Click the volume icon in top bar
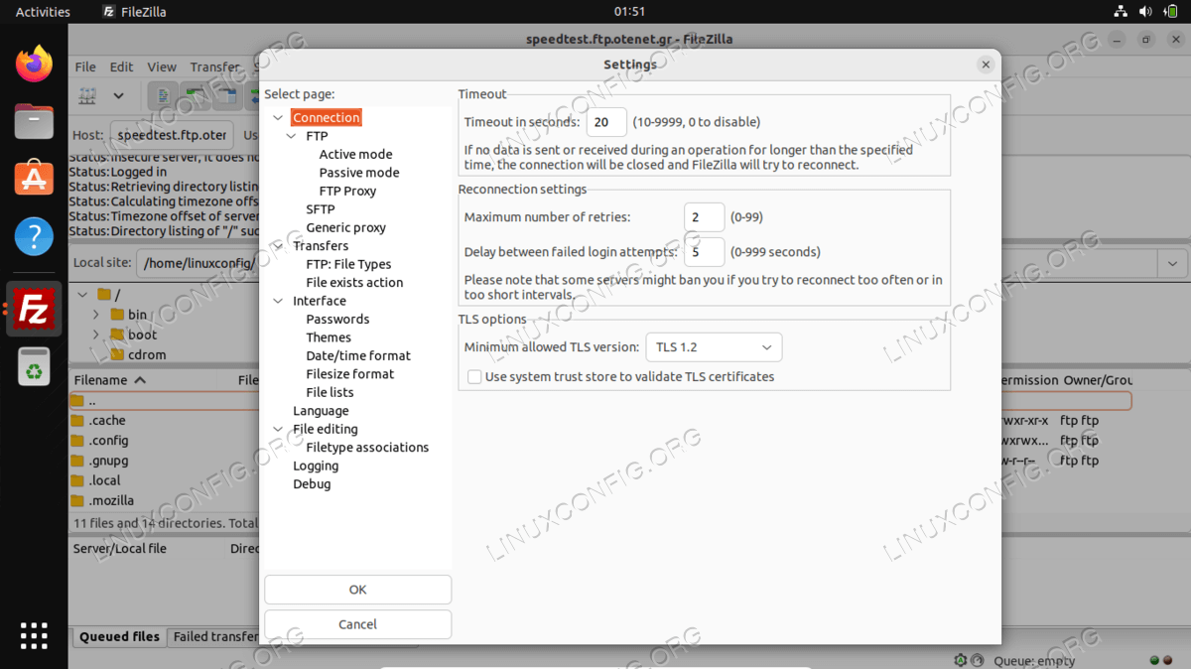Image resolution: width=1191 pixels, height=669 pixels. click(x=1144, y=12)
